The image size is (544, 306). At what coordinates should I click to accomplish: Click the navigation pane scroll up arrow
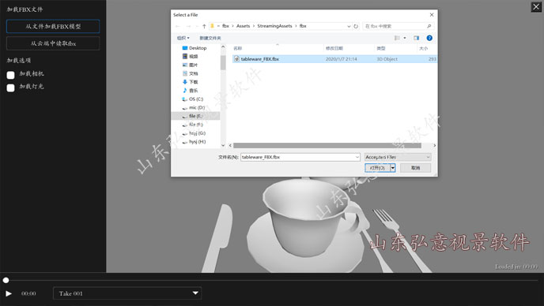pos(223,47)
